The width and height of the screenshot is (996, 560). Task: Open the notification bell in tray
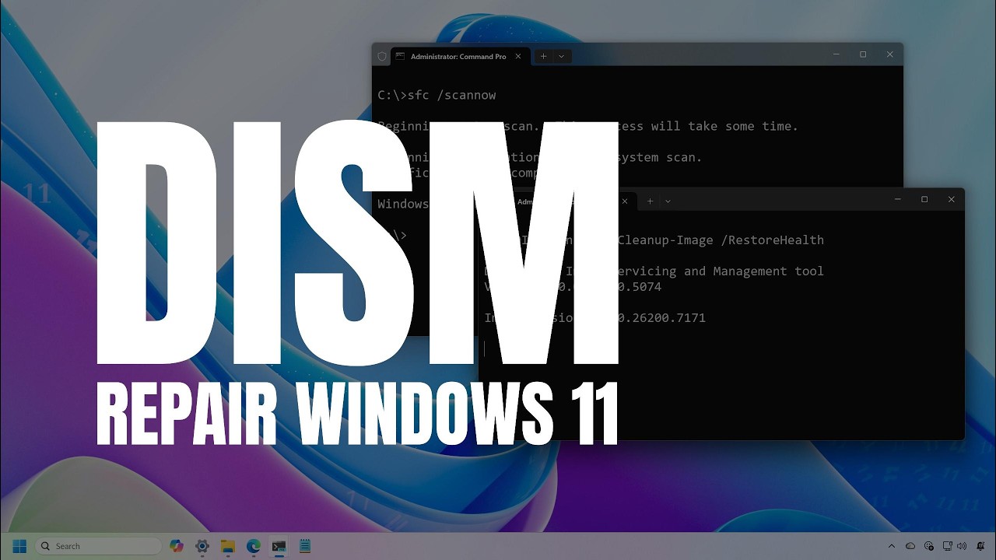(x=980, y=546)
